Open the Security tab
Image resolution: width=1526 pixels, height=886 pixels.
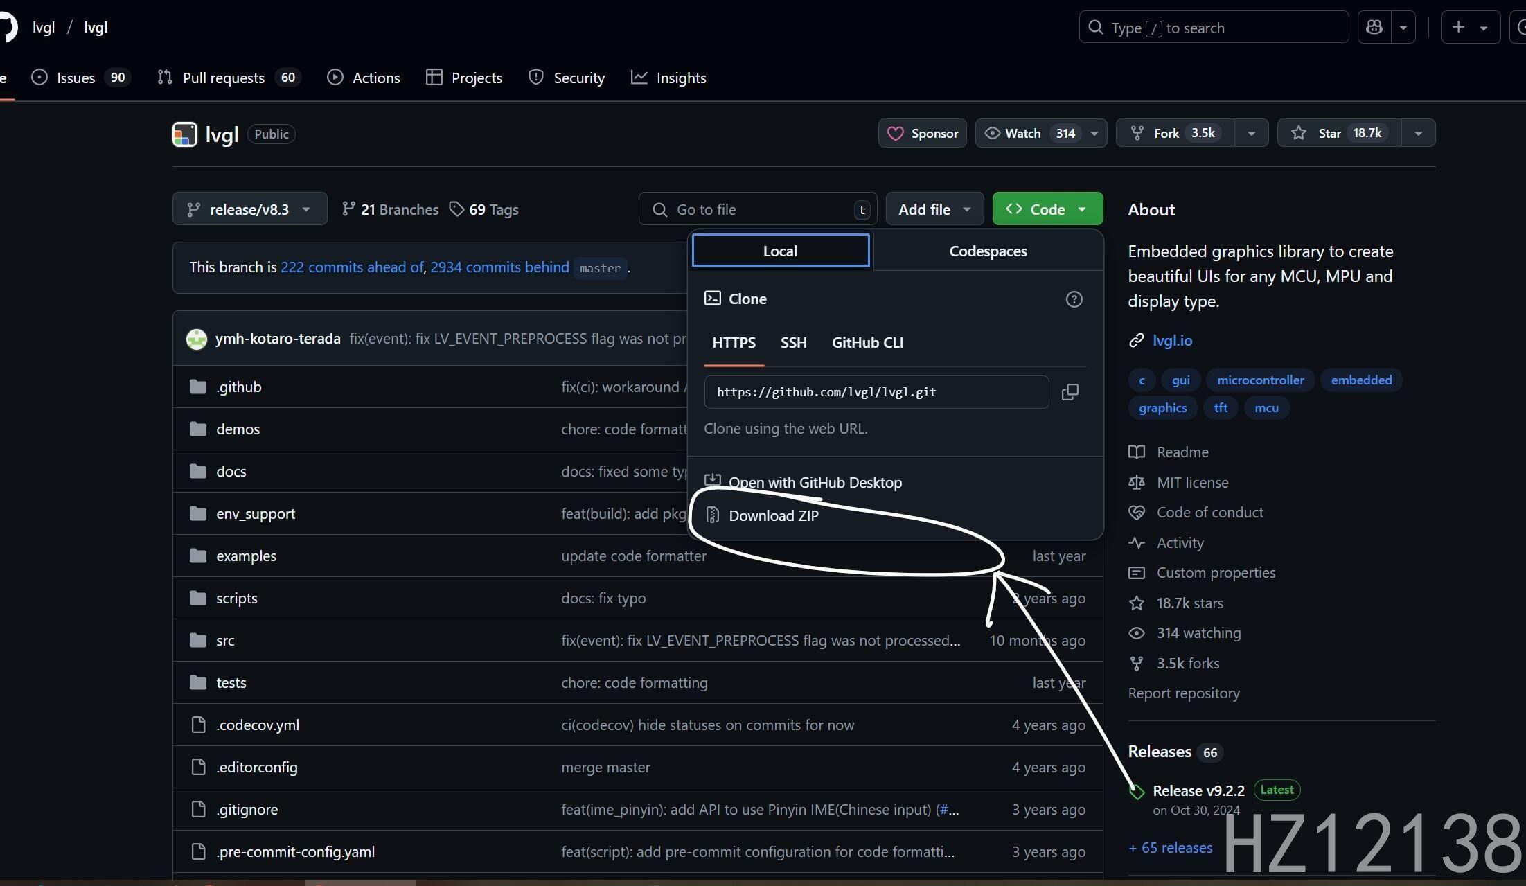[x=567, y=78]
